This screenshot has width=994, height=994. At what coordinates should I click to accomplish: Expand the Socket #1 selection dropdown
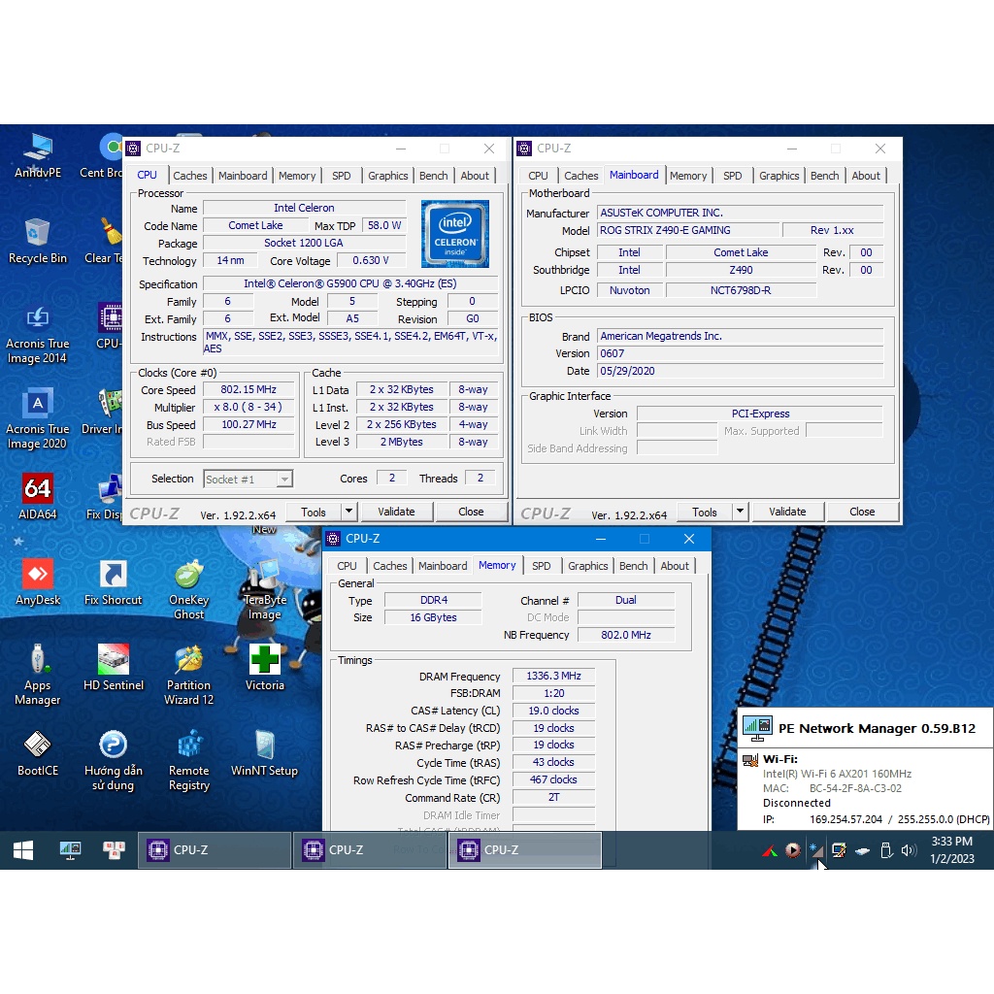[x=283, y=480]
